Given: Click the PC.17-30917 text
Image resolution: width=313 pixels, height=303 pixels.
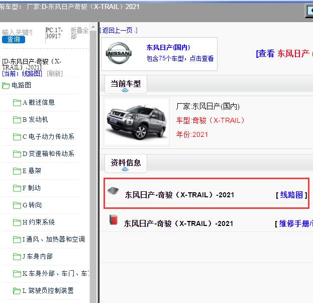Looking at the screenshot, I should pyautogui.click(x=54, y=33).
